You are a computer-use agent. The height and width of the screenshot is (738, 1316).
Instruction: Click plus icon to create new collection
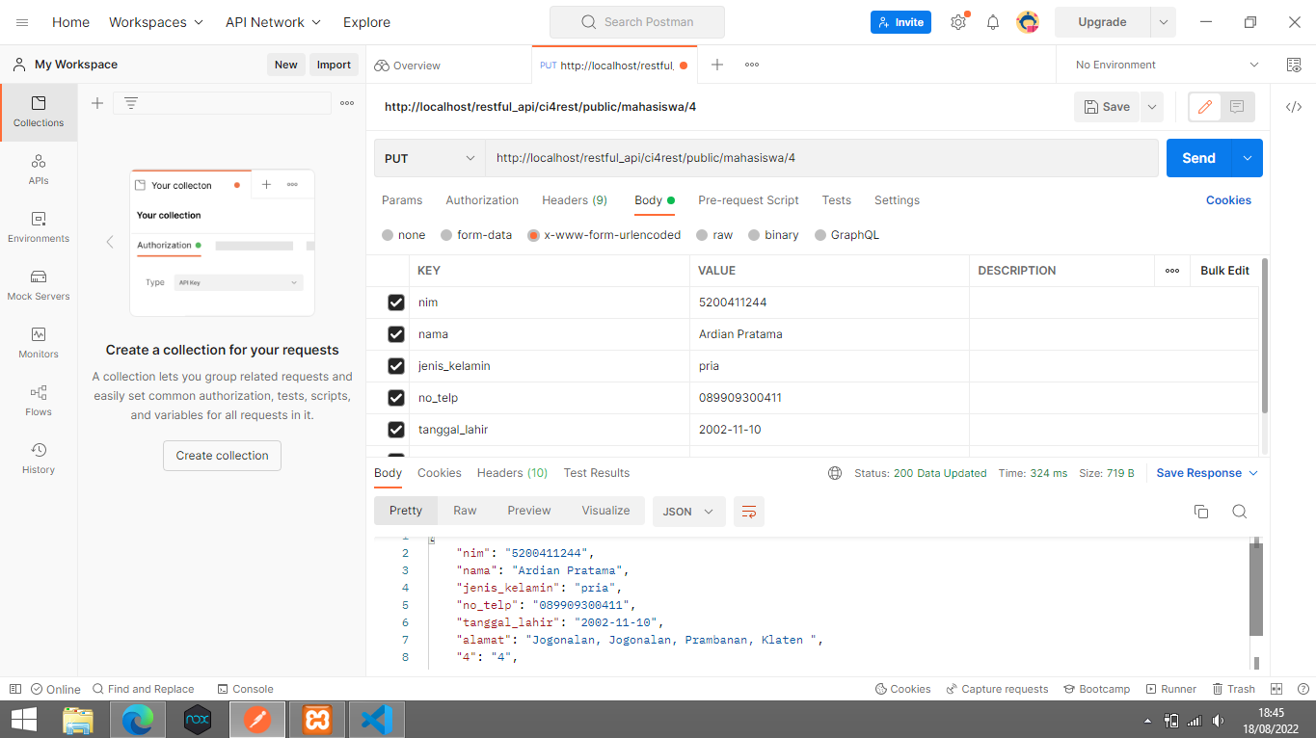[97, 103]
